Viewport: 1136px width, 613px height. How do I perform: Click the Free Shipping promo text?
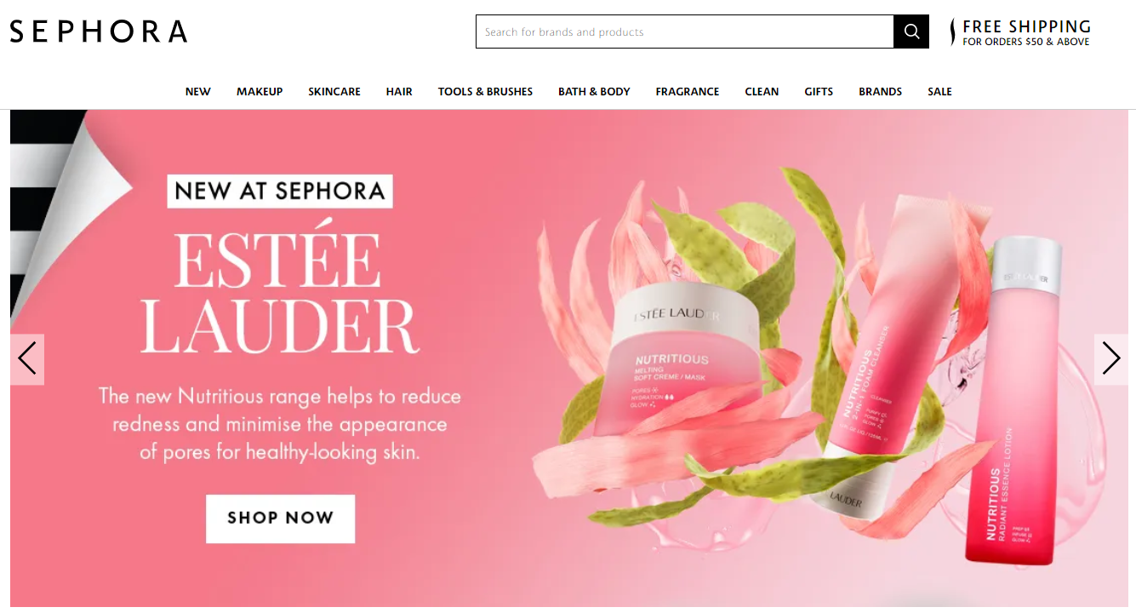pos(1026,32)
